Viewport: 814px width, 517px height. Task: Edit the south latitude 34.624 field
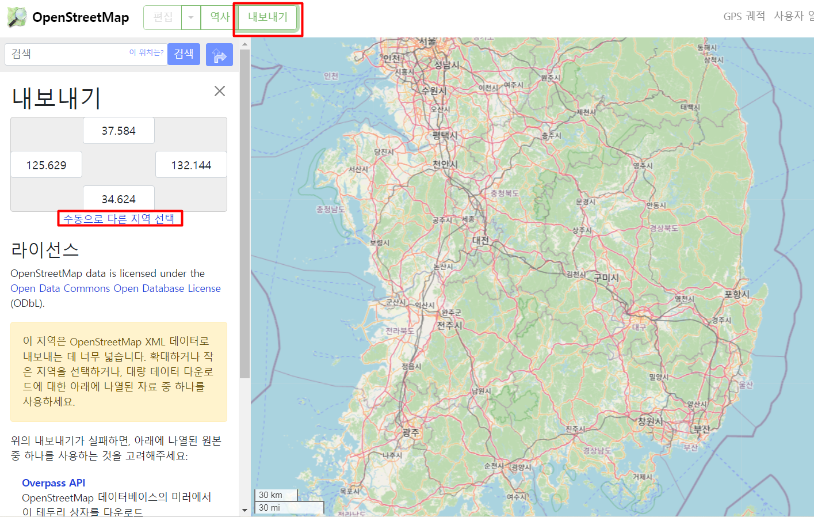tap(119, 198)
